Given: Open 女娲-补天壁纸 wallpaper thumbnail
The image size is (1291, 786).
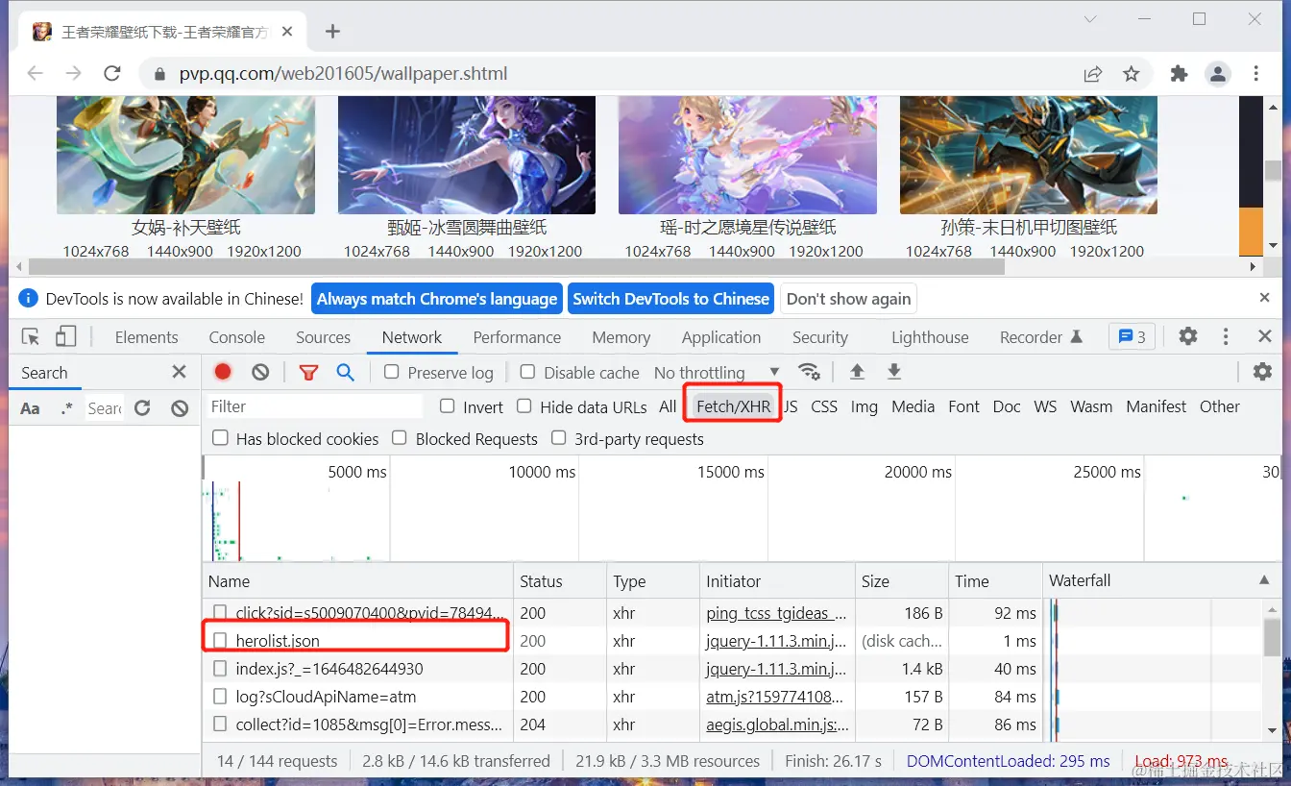Looking at the screenshot, I should tap(185, 155).
